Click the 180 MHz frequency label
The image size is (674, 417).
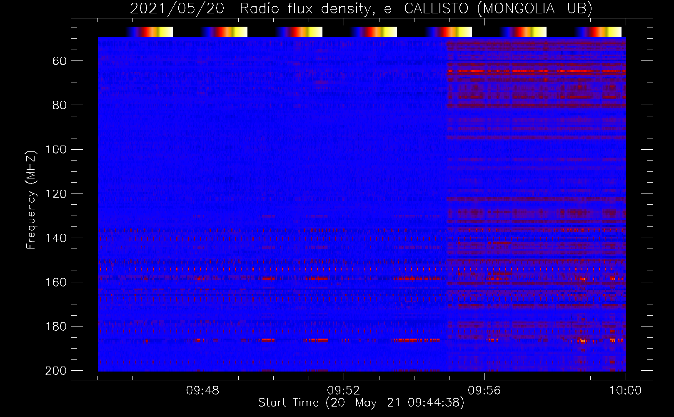point(56,326)
